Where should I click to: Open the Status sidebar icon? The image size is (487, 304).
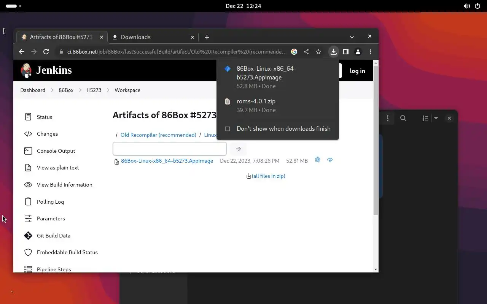point(28,117)
